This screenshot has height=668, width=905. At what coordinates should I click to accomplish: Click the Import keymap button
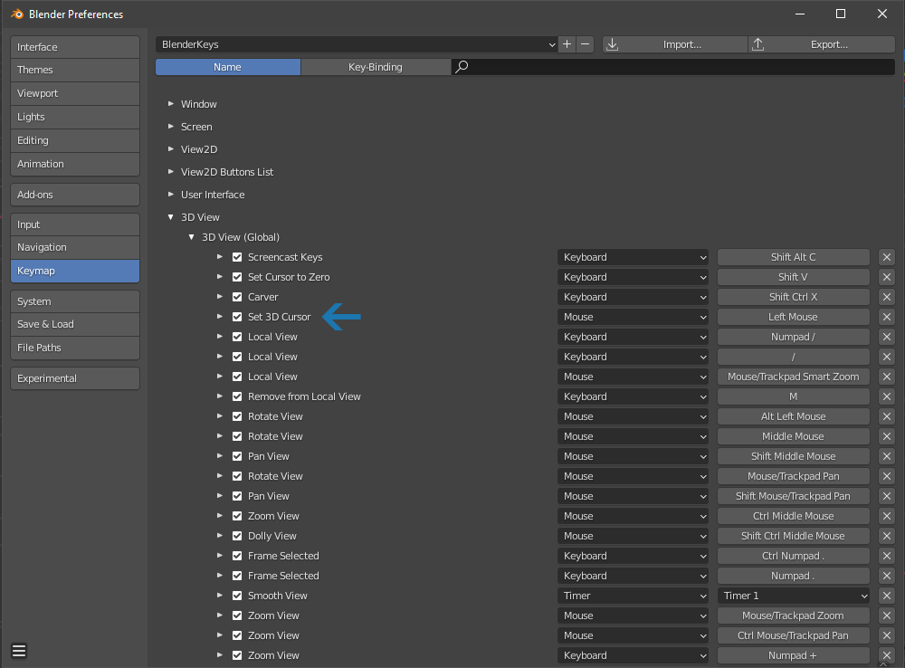pos(675,44)
